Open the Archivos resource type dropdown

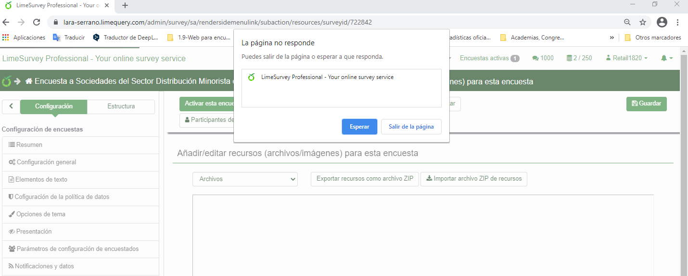click(245, 179)
